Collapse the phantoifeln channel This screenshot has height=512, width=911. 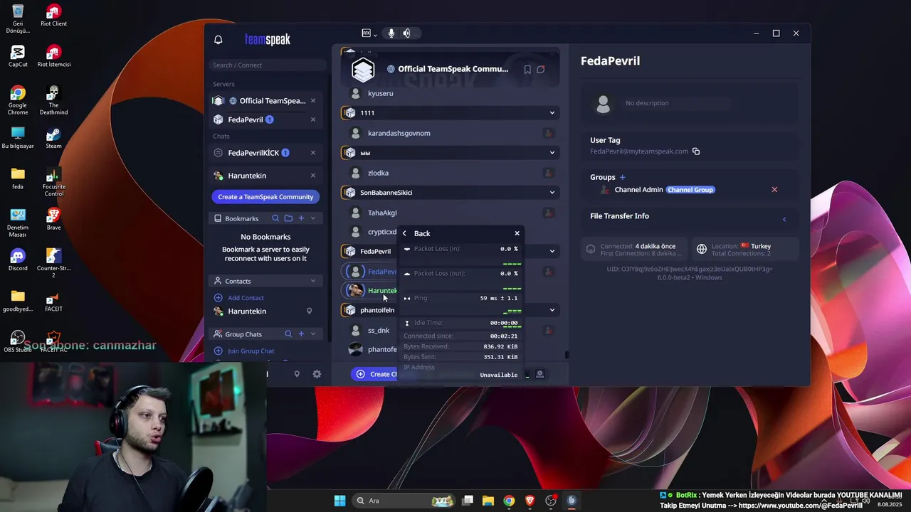pos(552,310)
